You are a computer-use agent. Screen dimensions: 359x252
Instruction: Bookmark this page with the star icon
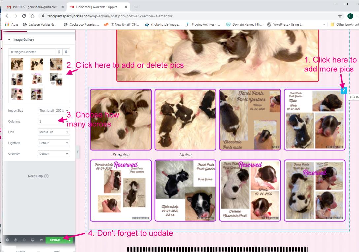pyautogui.click(x=340, y=16)
